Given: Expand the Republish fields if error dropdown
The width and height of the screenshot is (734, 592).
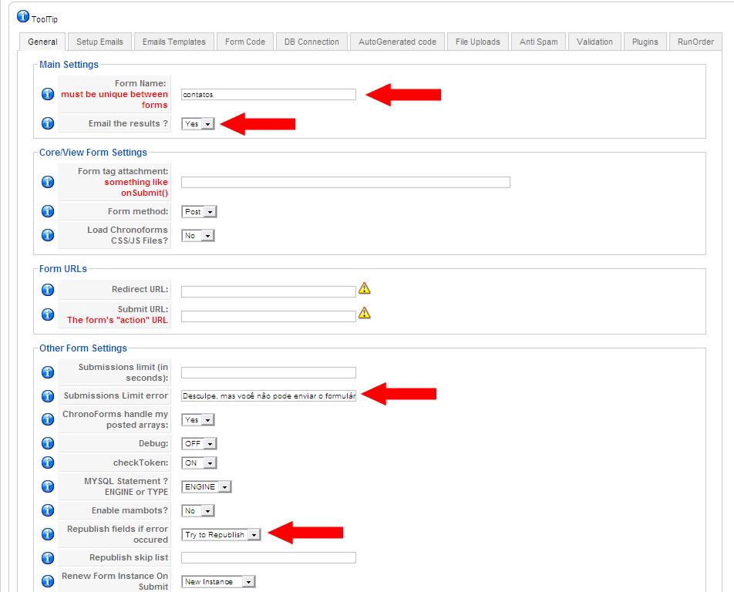Looking at the screenshot, I should coord(221,534).
